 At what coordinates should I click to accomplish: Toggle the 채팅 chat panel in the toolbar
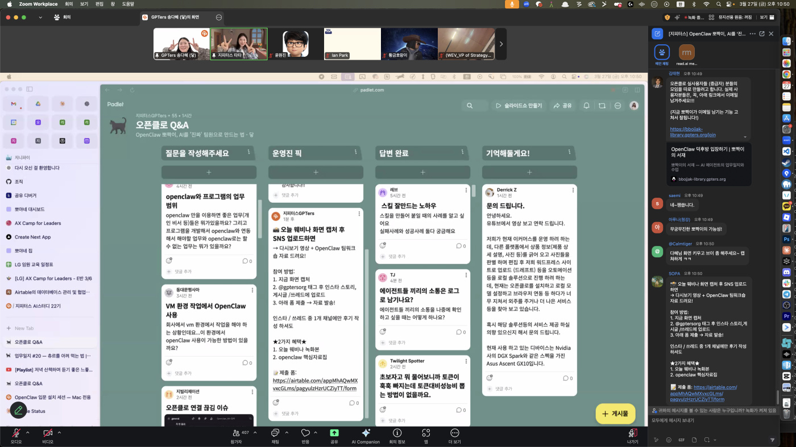point(275,433)
